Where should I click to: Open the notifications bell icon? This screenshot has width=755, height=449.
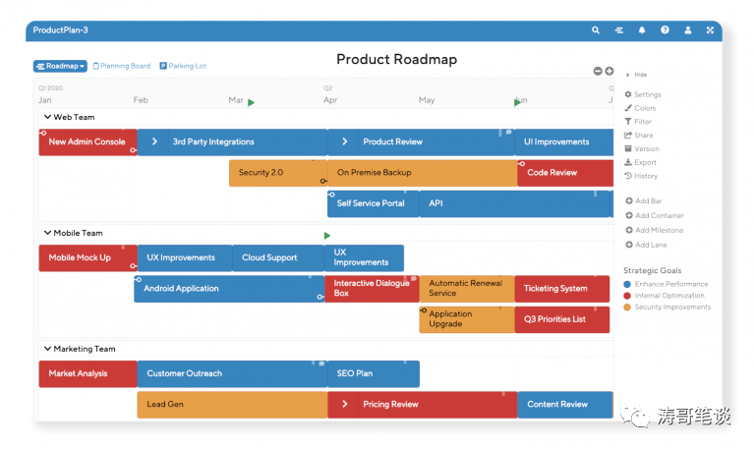tap(642, 30)
